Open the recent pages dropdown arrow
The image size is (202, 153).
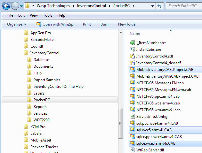click(x=22, y=6)
